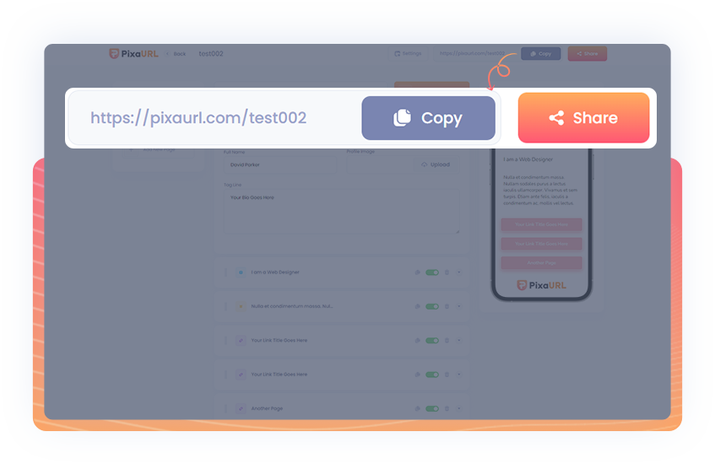This screenshot has width=715, height=464.
Task: Click the trash icon on 'Another Page' row
Action: pyautogui.click(x=447, y=408)
